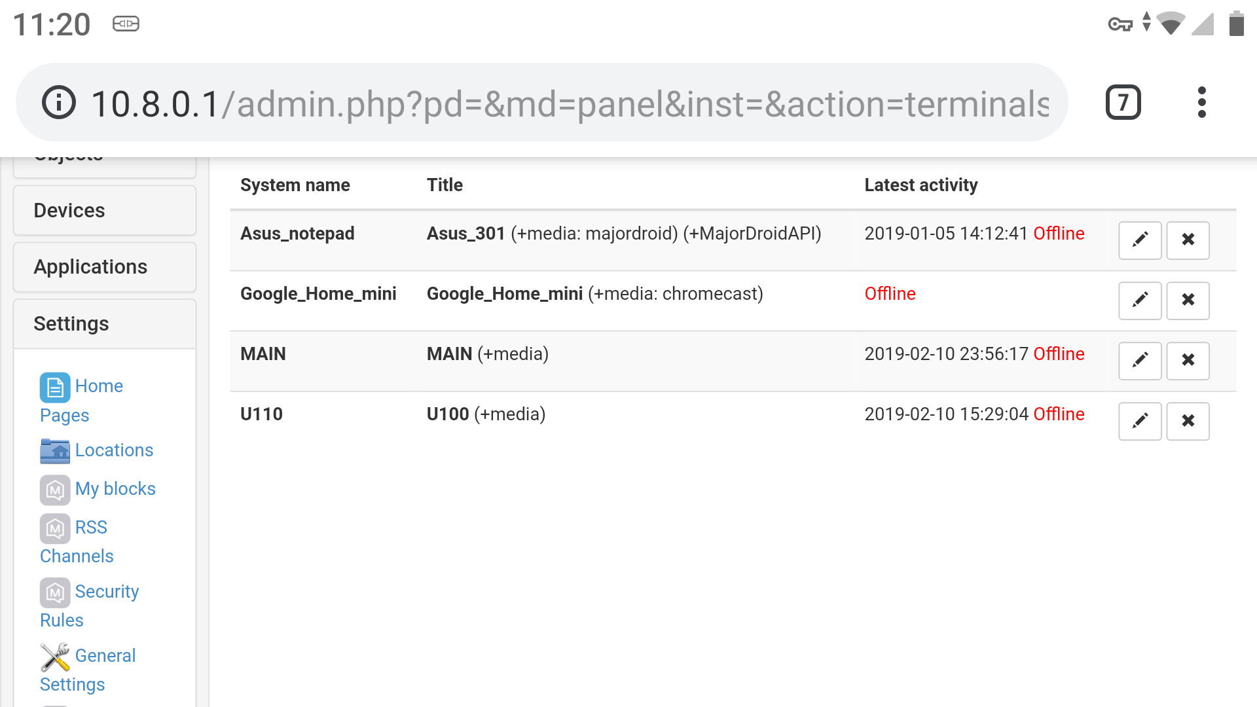Open the My blocks page
The width and height of the screenshot is (1257, 707).
tap(116, 489)
